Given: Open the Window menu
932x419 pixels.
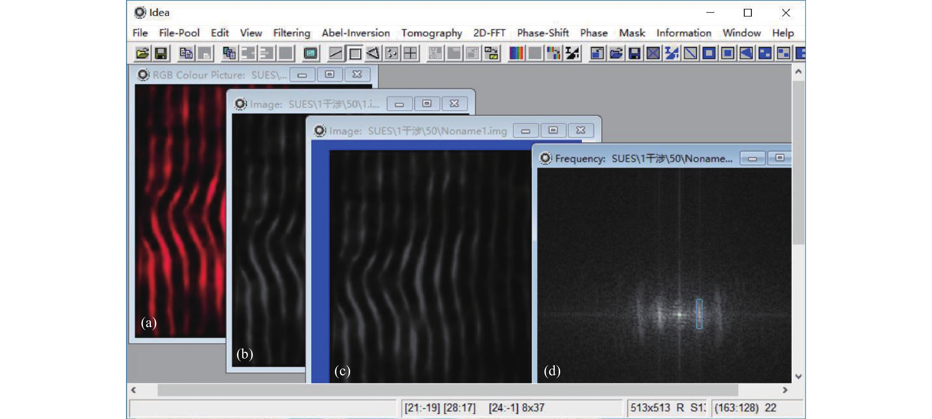Looking at the screenshot, I should (x=742, y=33).
